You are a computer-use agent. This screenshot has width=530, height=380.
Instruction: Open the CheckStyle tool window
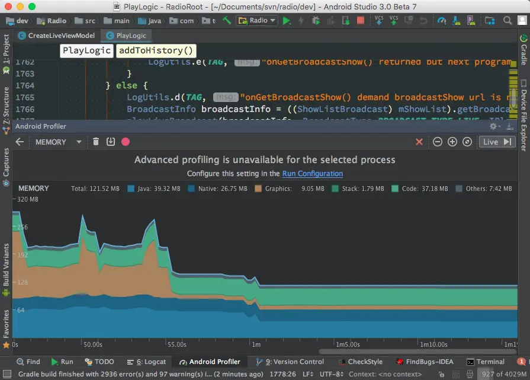360,362
